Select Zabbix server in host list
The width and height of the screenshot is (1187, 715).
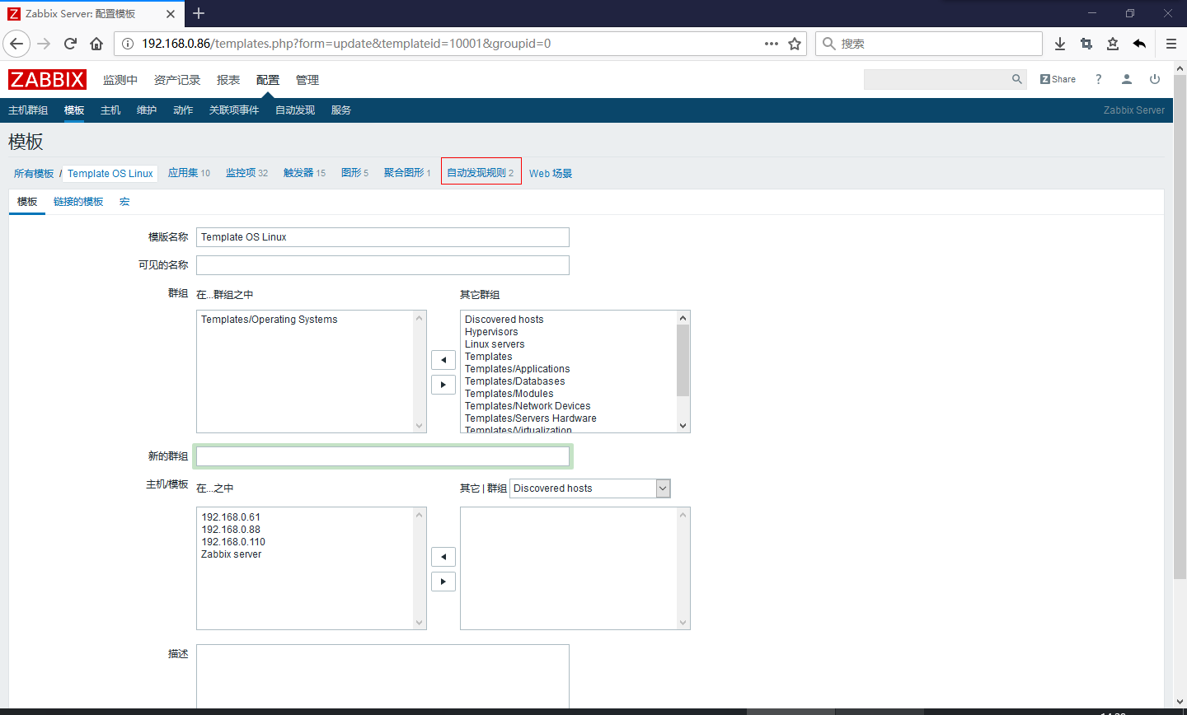click(x=232, y=554)
